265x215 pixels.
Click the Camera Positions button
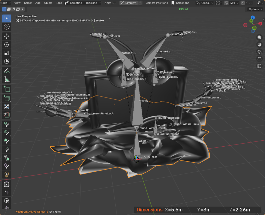tap(157, 3)
